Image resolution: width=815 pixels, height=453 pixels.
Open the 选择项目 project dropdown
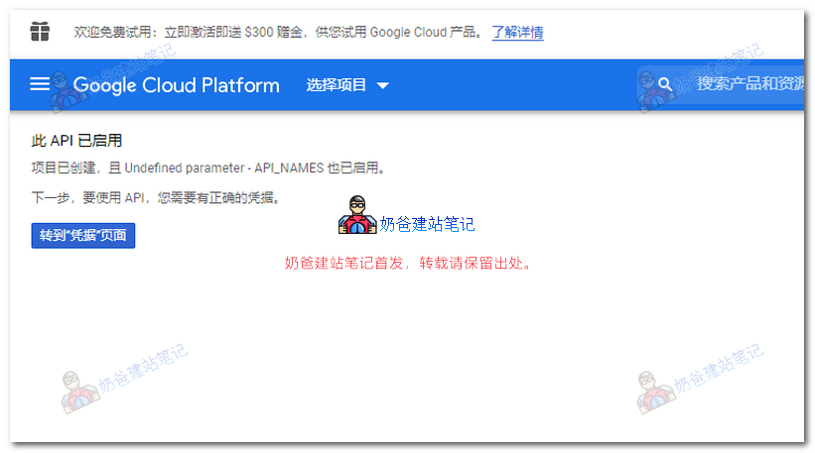[347, 84]
